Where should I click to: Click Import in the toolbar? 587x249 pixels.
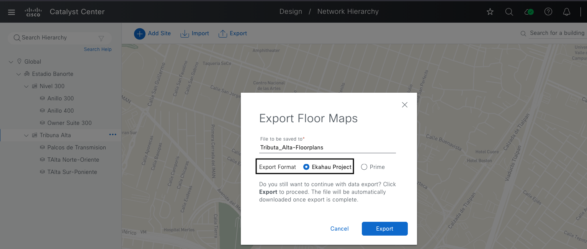[x=195, y=33]
